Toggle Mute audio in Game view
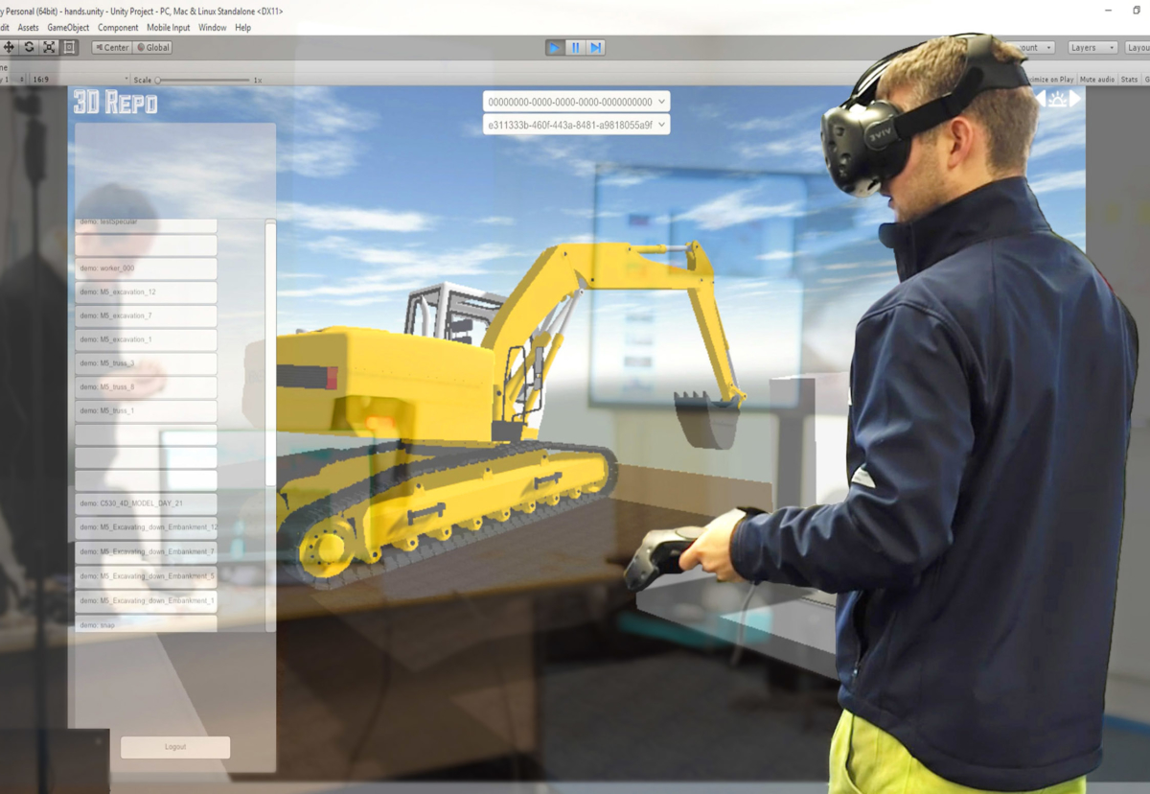Screen dimensions: 1150x794 [x=1097, y=79]
